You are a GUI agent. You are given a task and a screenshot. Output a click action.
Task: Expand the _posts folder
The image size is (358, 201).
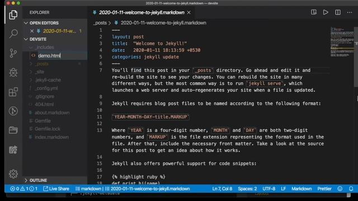(31, 64)
